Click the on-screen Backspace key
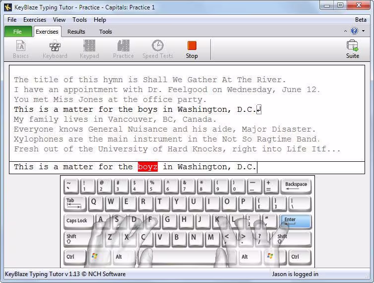The width and height of the screenshot is (374, 283). point(296,186)
